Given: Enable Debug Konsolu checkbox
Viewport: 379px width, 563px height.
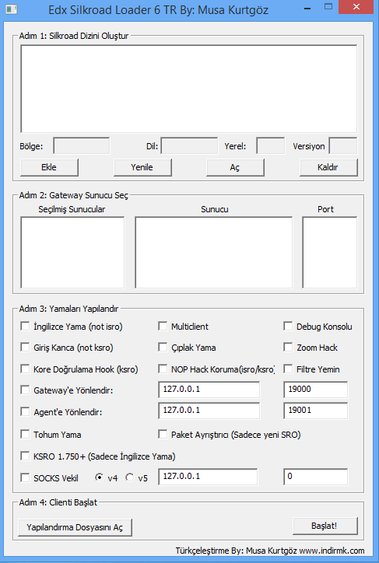Looking at the screenshot, I should [x=288, y=327].
